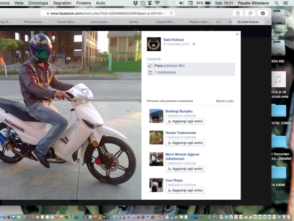
Task: Click the battery status icon
Action: click(208, 3)
